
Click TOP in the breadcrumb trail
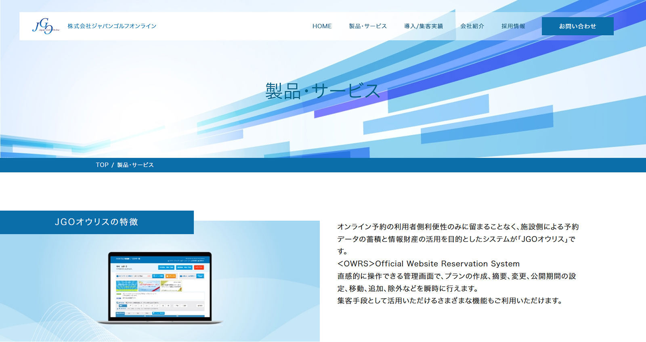pos(102,165)
